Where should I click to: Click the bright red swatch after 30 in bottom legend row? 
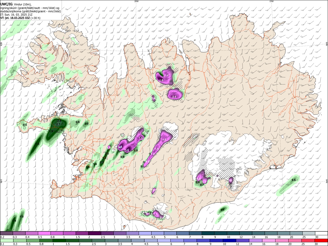click(321, 240)
